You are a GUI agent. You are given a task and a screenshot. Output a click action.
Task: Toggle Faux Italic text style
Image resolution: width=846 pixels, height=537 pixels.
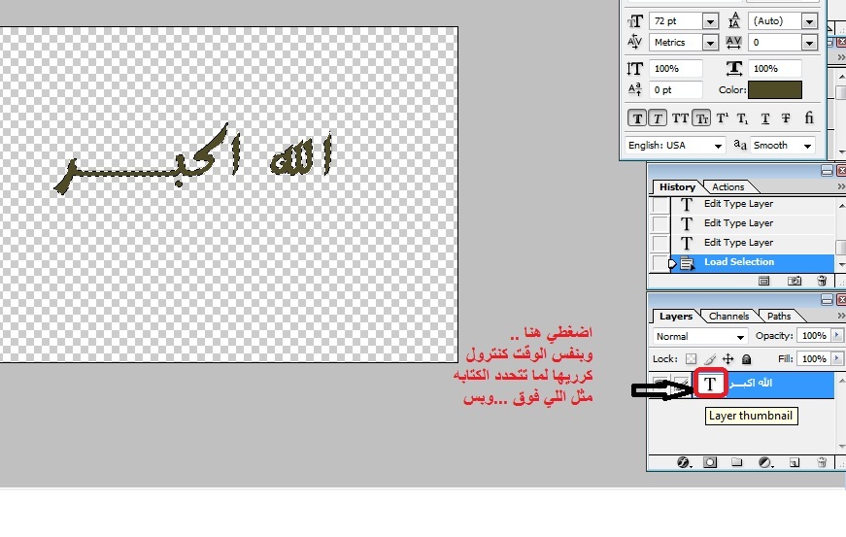(x=658, y=118)
